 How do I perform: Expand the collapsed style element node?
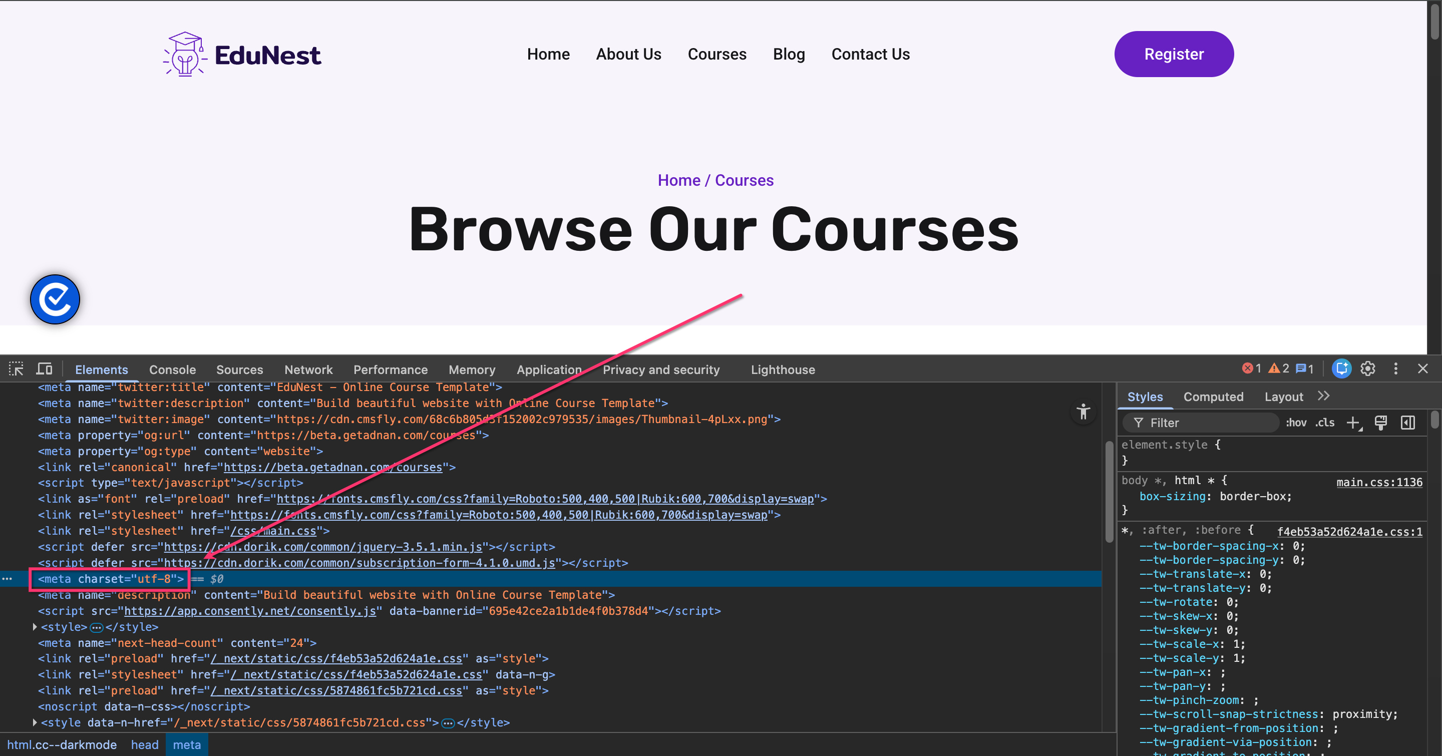[x=35, y=627]
